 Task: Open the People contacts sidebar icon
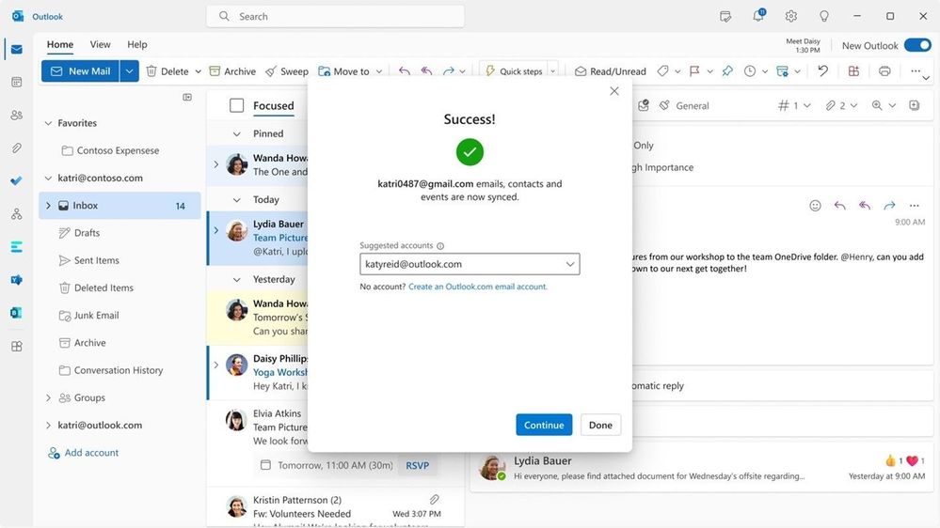[17, 115]
